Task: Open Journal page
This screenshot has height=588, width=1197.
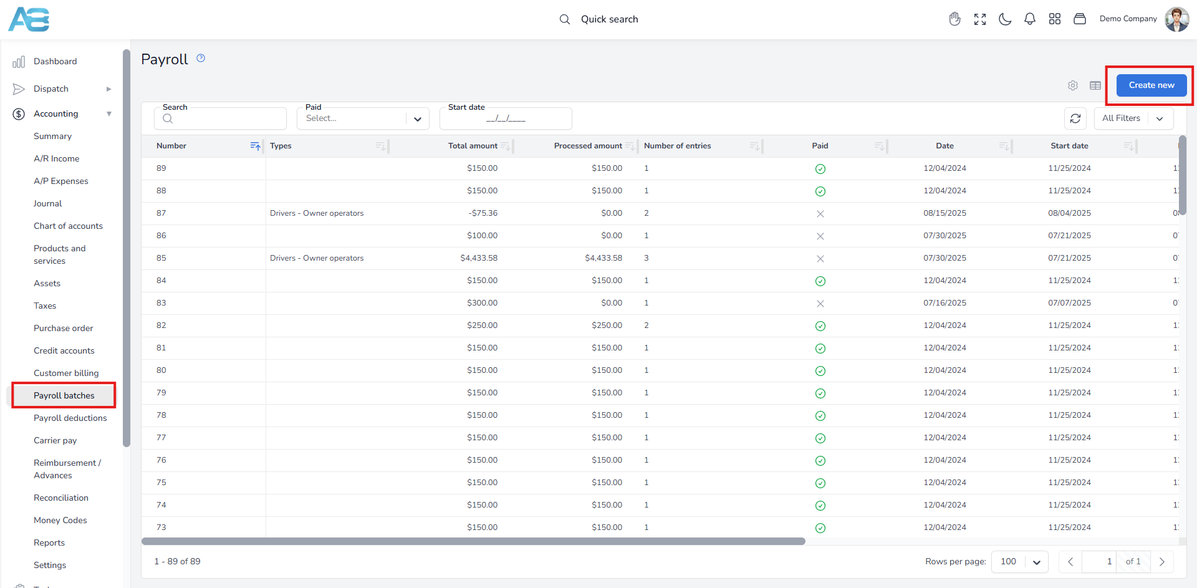Action: (47, 204)
